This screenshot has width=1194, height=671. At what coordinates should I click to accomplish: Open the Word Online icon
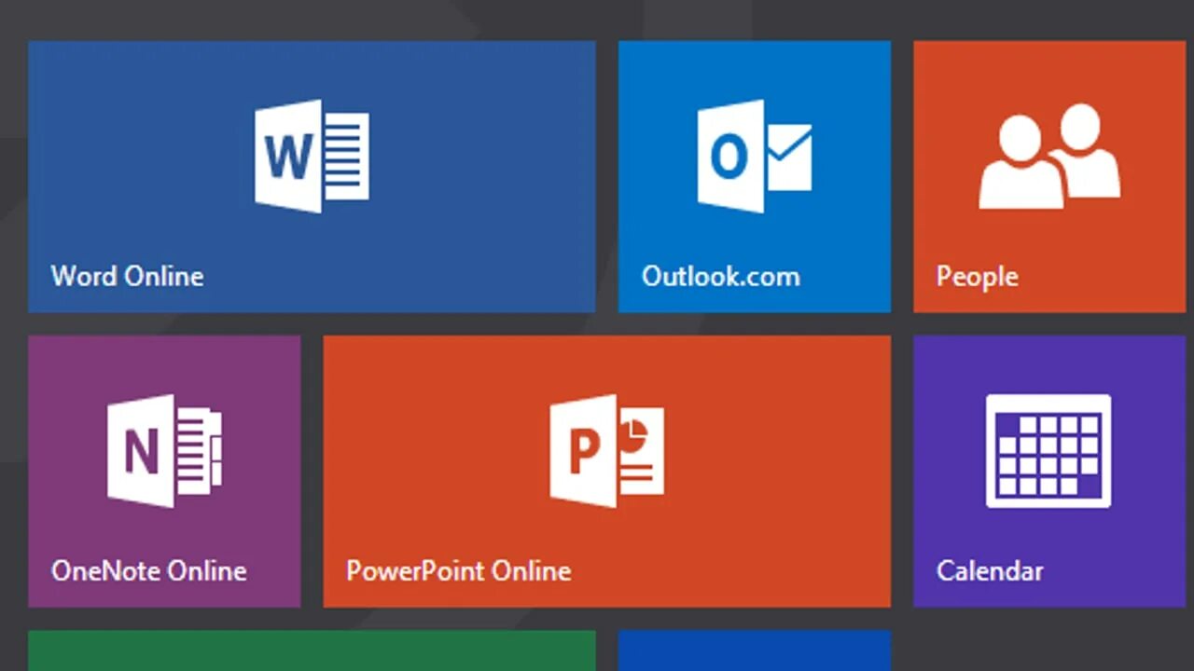click(312, 156)
